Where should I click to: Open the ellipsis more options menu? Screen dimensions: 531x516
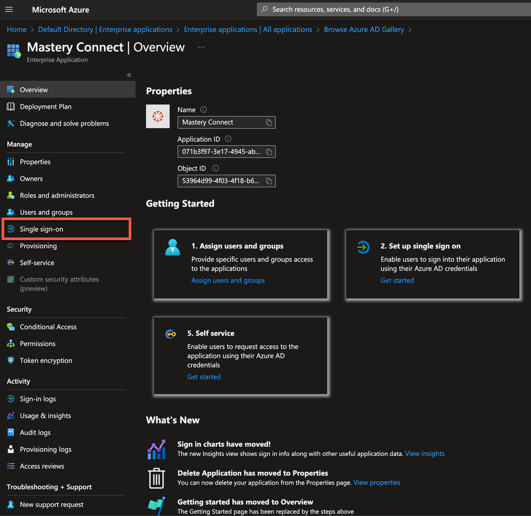[201, 47]
